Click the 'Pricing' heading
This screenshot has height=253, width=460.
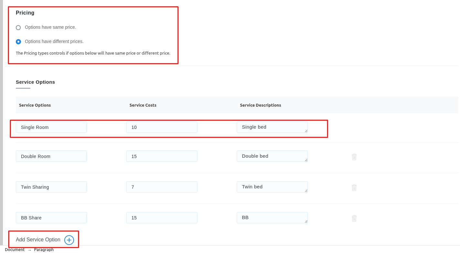(25, 13)
